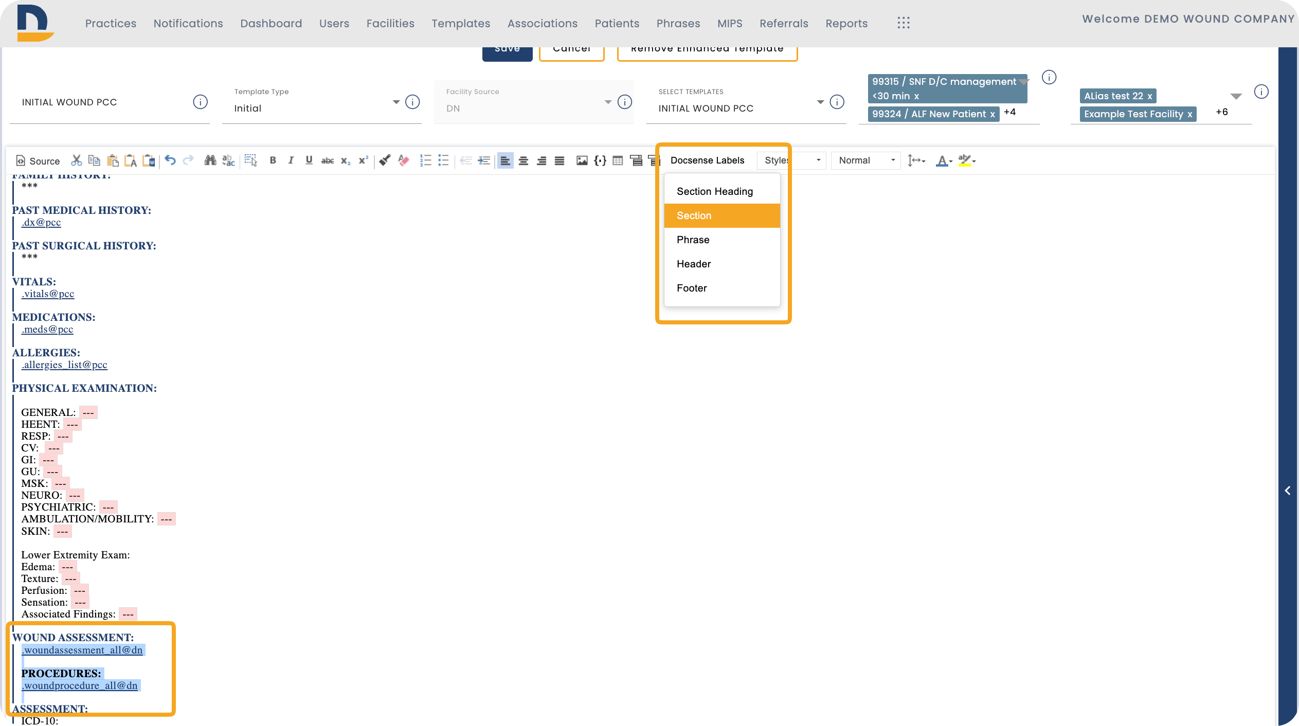Click the Copy icon in editor toolbar
Screen dimensions: 1299x726
tap(94, 160)
